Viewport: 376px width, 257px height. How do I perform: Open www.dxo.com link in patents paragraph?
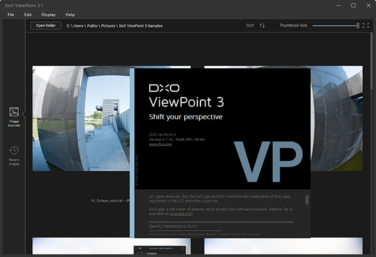point(181,213)
